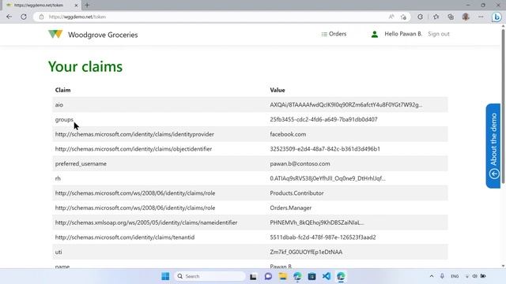Image resolution: width=506 pixels, height=284 pixels.
Task: Select the groups value 25fb3455-cdc2...
Action: (323, 119)
